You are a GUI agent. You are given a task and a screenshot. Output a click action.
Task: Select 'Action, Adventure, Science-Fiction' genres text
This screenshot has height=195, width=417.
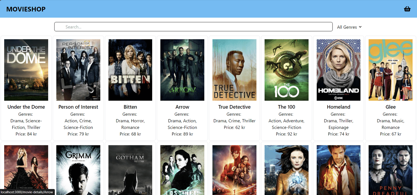pyautogui.click(x=286, y=124)
